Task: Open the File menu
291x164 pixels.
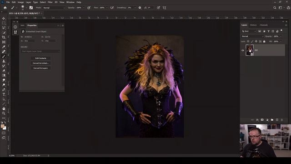Action: click(8, 2)
